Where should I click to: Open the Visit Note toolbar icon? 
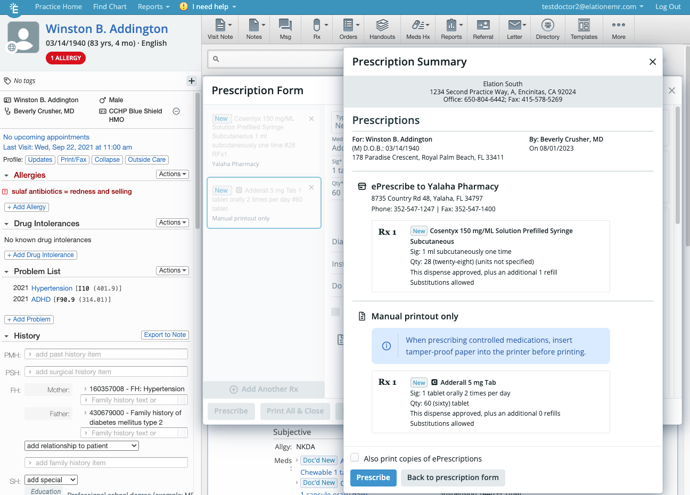(220, 29)
